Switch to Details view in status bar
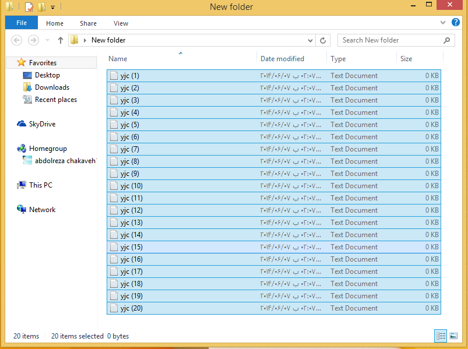 coord(441,336)
